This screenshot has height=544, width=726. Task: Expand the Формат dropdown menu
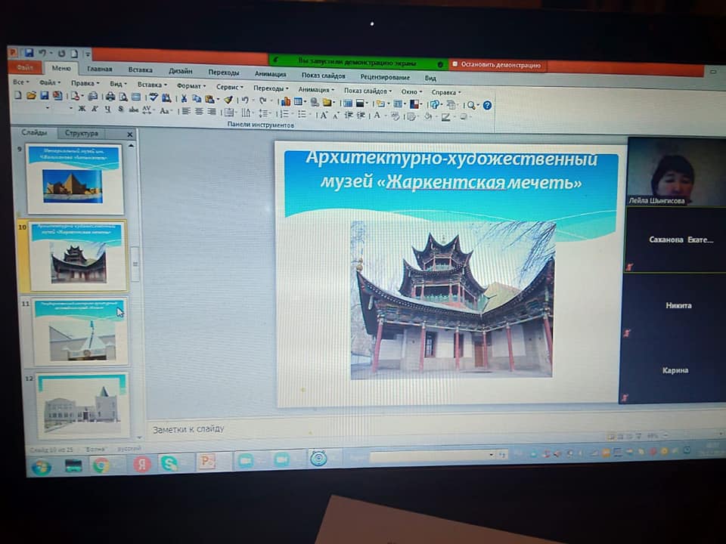pos(191,86)
